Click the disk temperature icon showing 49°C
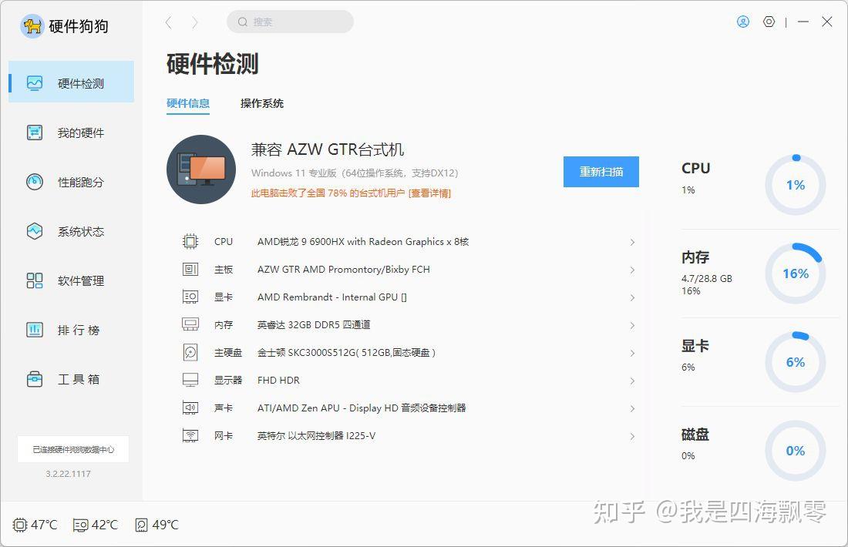 140,525
